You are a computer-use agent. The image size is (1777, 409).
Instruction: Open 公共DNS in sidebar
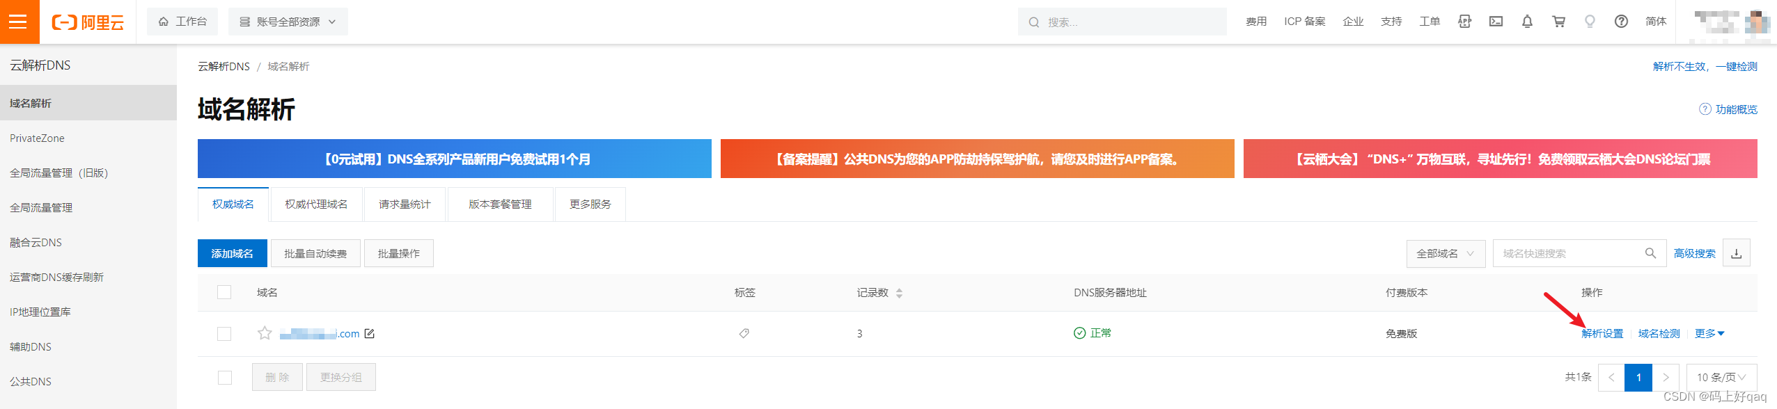88,381
